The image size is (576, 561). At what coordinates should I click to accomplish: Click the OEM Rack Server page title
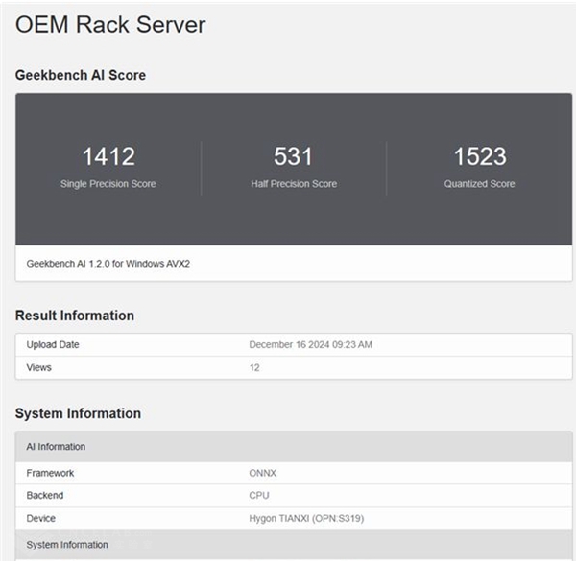tap(110, 25)
